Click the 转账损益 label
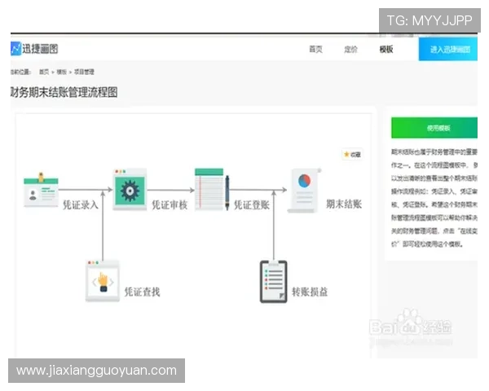Image resolution: width=489 pixels, height=391 pixels. pos(310,292)
